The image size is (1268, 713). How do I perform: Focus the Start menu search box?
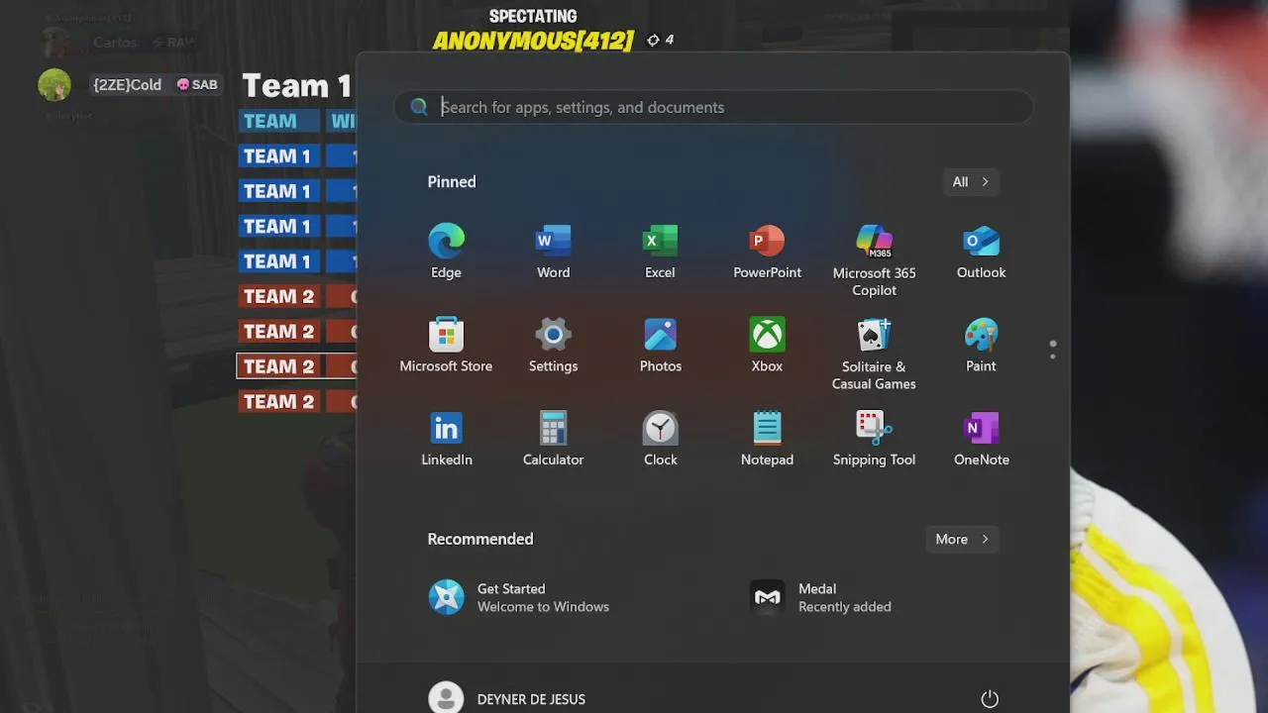pos(713,107)
